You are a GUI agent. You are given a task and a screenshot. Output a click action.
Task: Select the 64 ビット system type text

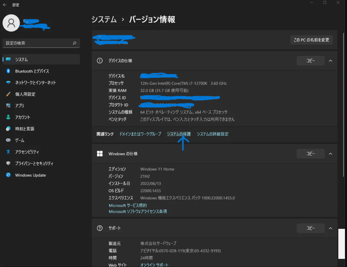(x=184, y=112)
